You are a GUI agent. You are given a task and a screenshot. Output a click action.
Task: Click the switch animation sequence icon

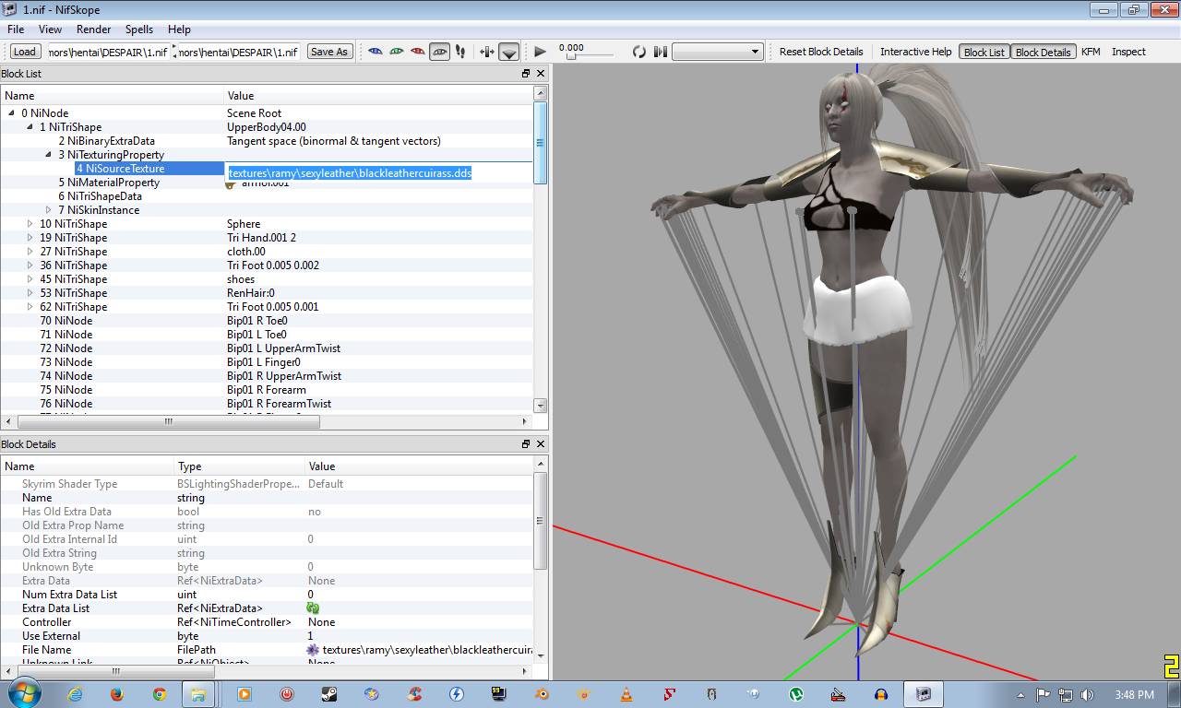pos(660,52)
